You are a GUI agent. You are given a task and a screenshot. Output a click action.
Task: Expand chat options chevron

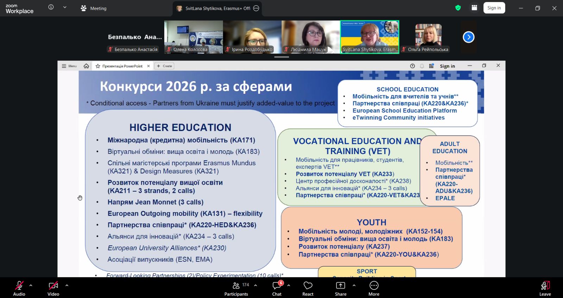289,285
